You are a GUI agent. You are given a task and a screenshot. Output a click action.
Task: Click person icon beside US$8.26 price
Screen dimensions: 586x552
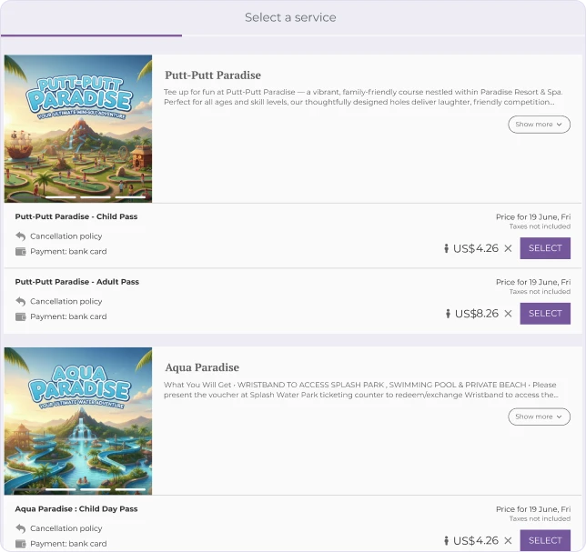[448, 314]
